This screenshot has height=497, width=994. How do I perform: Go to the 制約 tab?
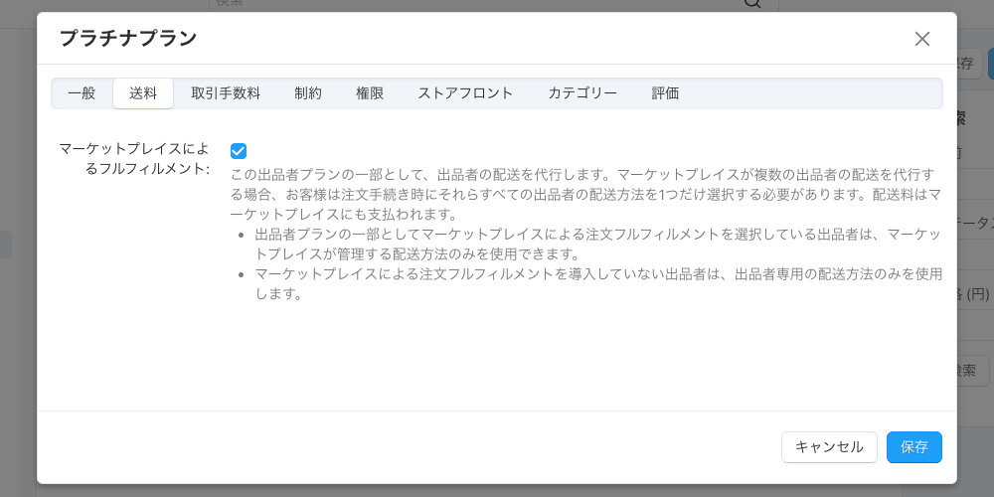coord(308,93)
